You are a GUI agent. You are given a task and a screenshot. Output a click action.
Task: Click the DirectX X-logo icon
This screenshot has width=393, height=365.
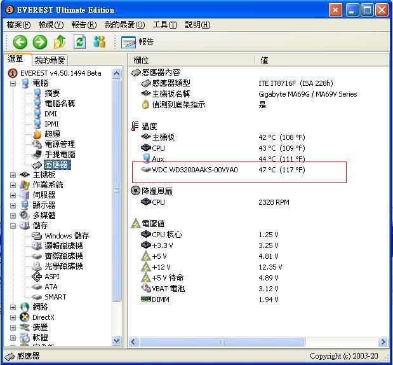pyautogui.click(x=25, y=317)
